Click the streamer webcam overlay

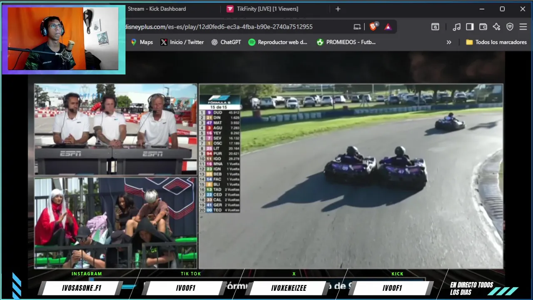pyautogui.click(x=63, y=38)
